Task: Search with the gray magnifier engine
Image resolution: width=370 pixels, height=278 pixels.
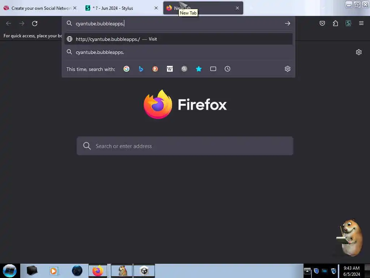Action: [184, 69]
